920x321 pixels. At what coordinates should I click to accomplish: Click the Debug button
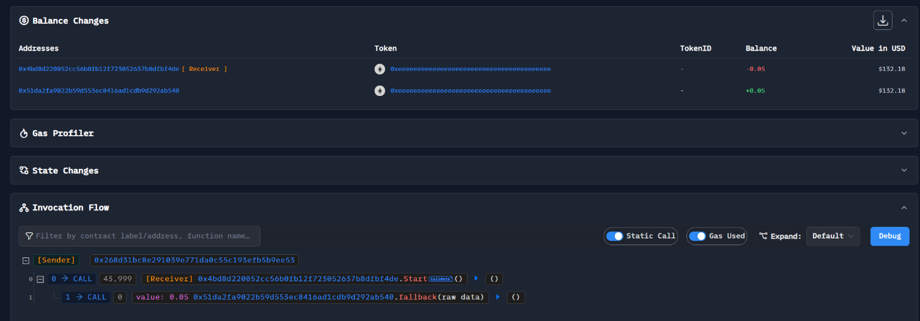click(x=889, y=236)
